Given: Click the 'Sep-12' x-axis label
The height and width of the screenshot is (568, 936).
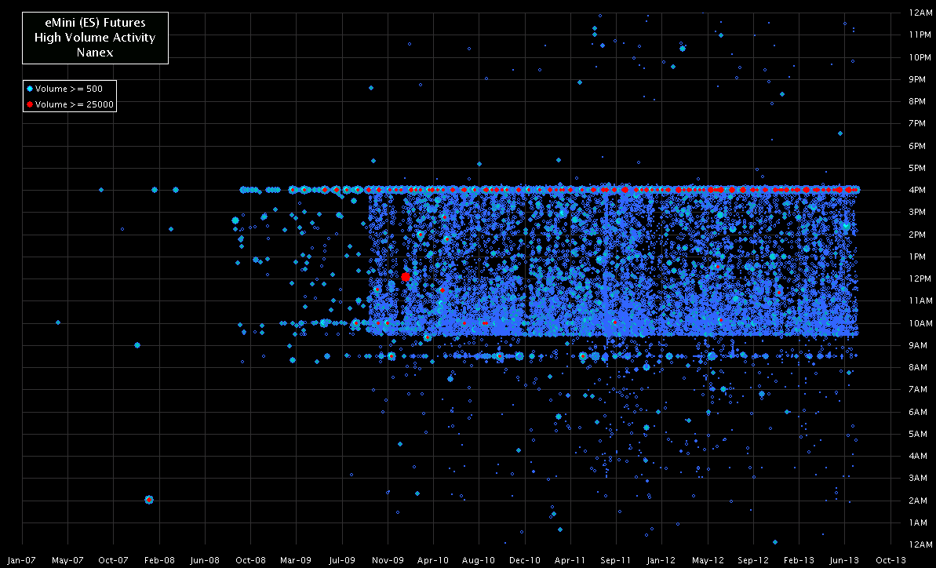Looking at the screenshot, I should coord(754,561).
